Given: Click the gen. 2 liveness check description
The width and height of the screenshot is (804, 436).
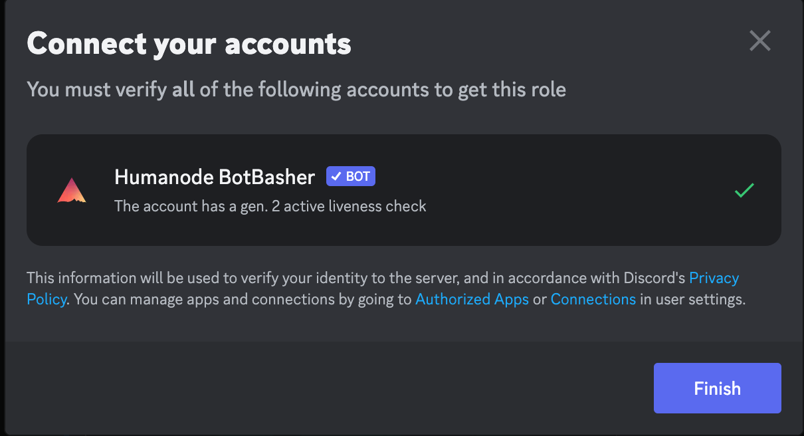Looking at the screenshot, I should coord(270,206).
